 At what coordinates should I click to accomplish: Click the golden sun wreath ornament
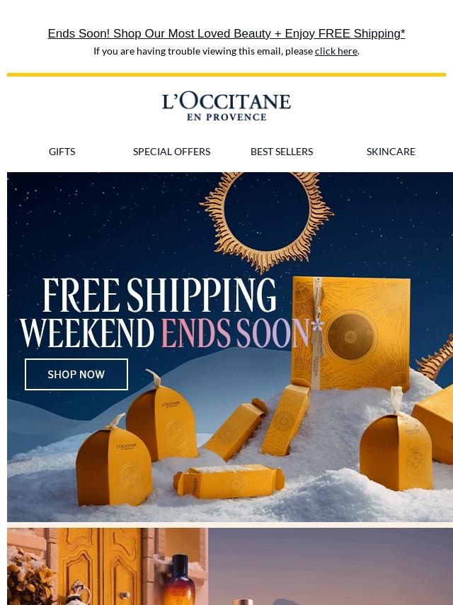[267, 220]
